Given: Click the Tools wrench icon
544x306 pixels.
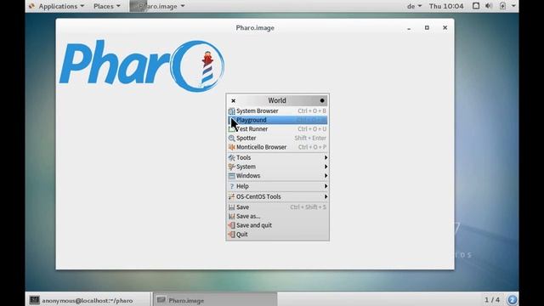Looking at the screenshot, I should click(231, 157).
